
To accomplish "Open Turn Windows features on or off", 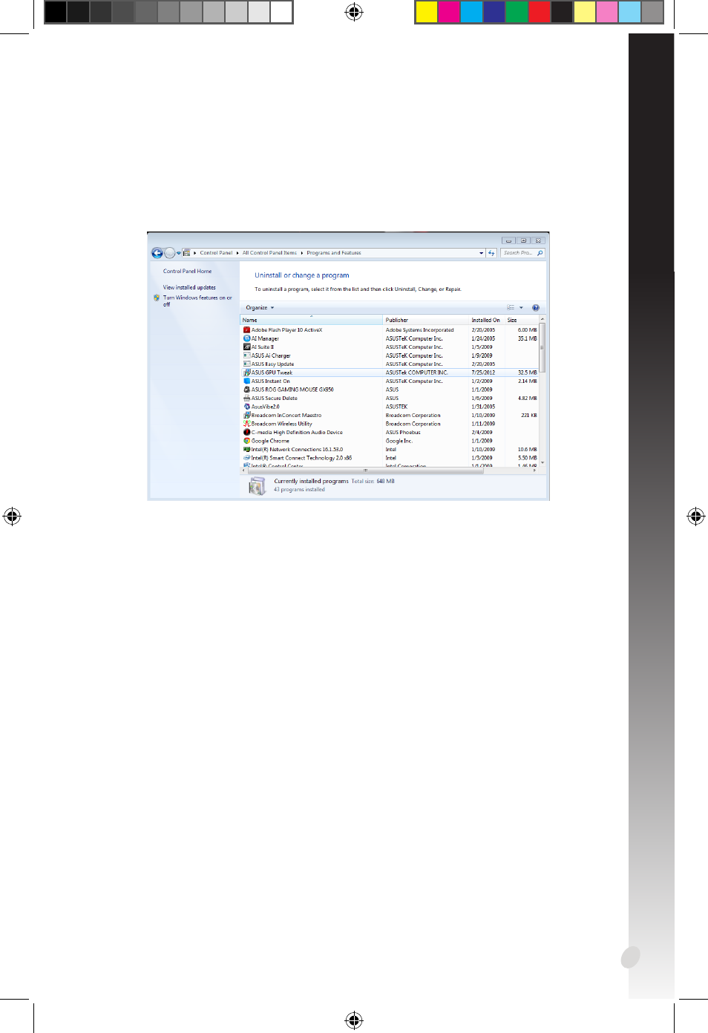I will pyautogui.click(x=197, y=301).
